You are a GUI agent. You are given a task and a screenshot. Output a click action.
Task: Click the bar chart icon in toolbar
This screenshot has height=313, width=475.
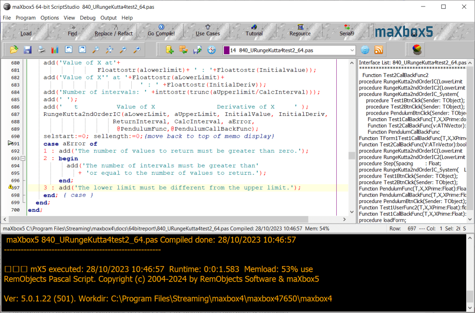tap(55, 50)
